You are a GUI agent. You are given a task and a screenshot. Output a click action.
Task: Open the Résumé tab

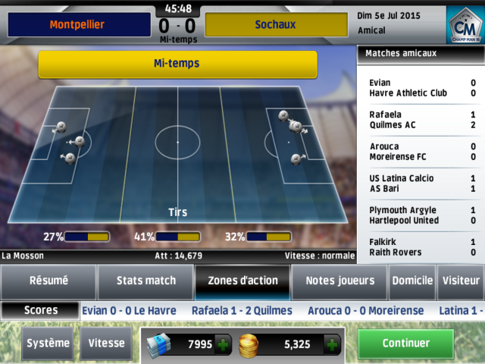coord(48,281)
